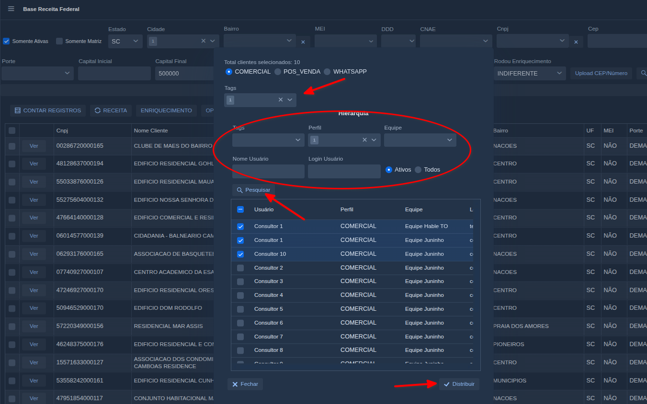This screenshot has height=404, width=647.
Task: Click the CONTAR REGISTROS button
Action: (48, 110)
